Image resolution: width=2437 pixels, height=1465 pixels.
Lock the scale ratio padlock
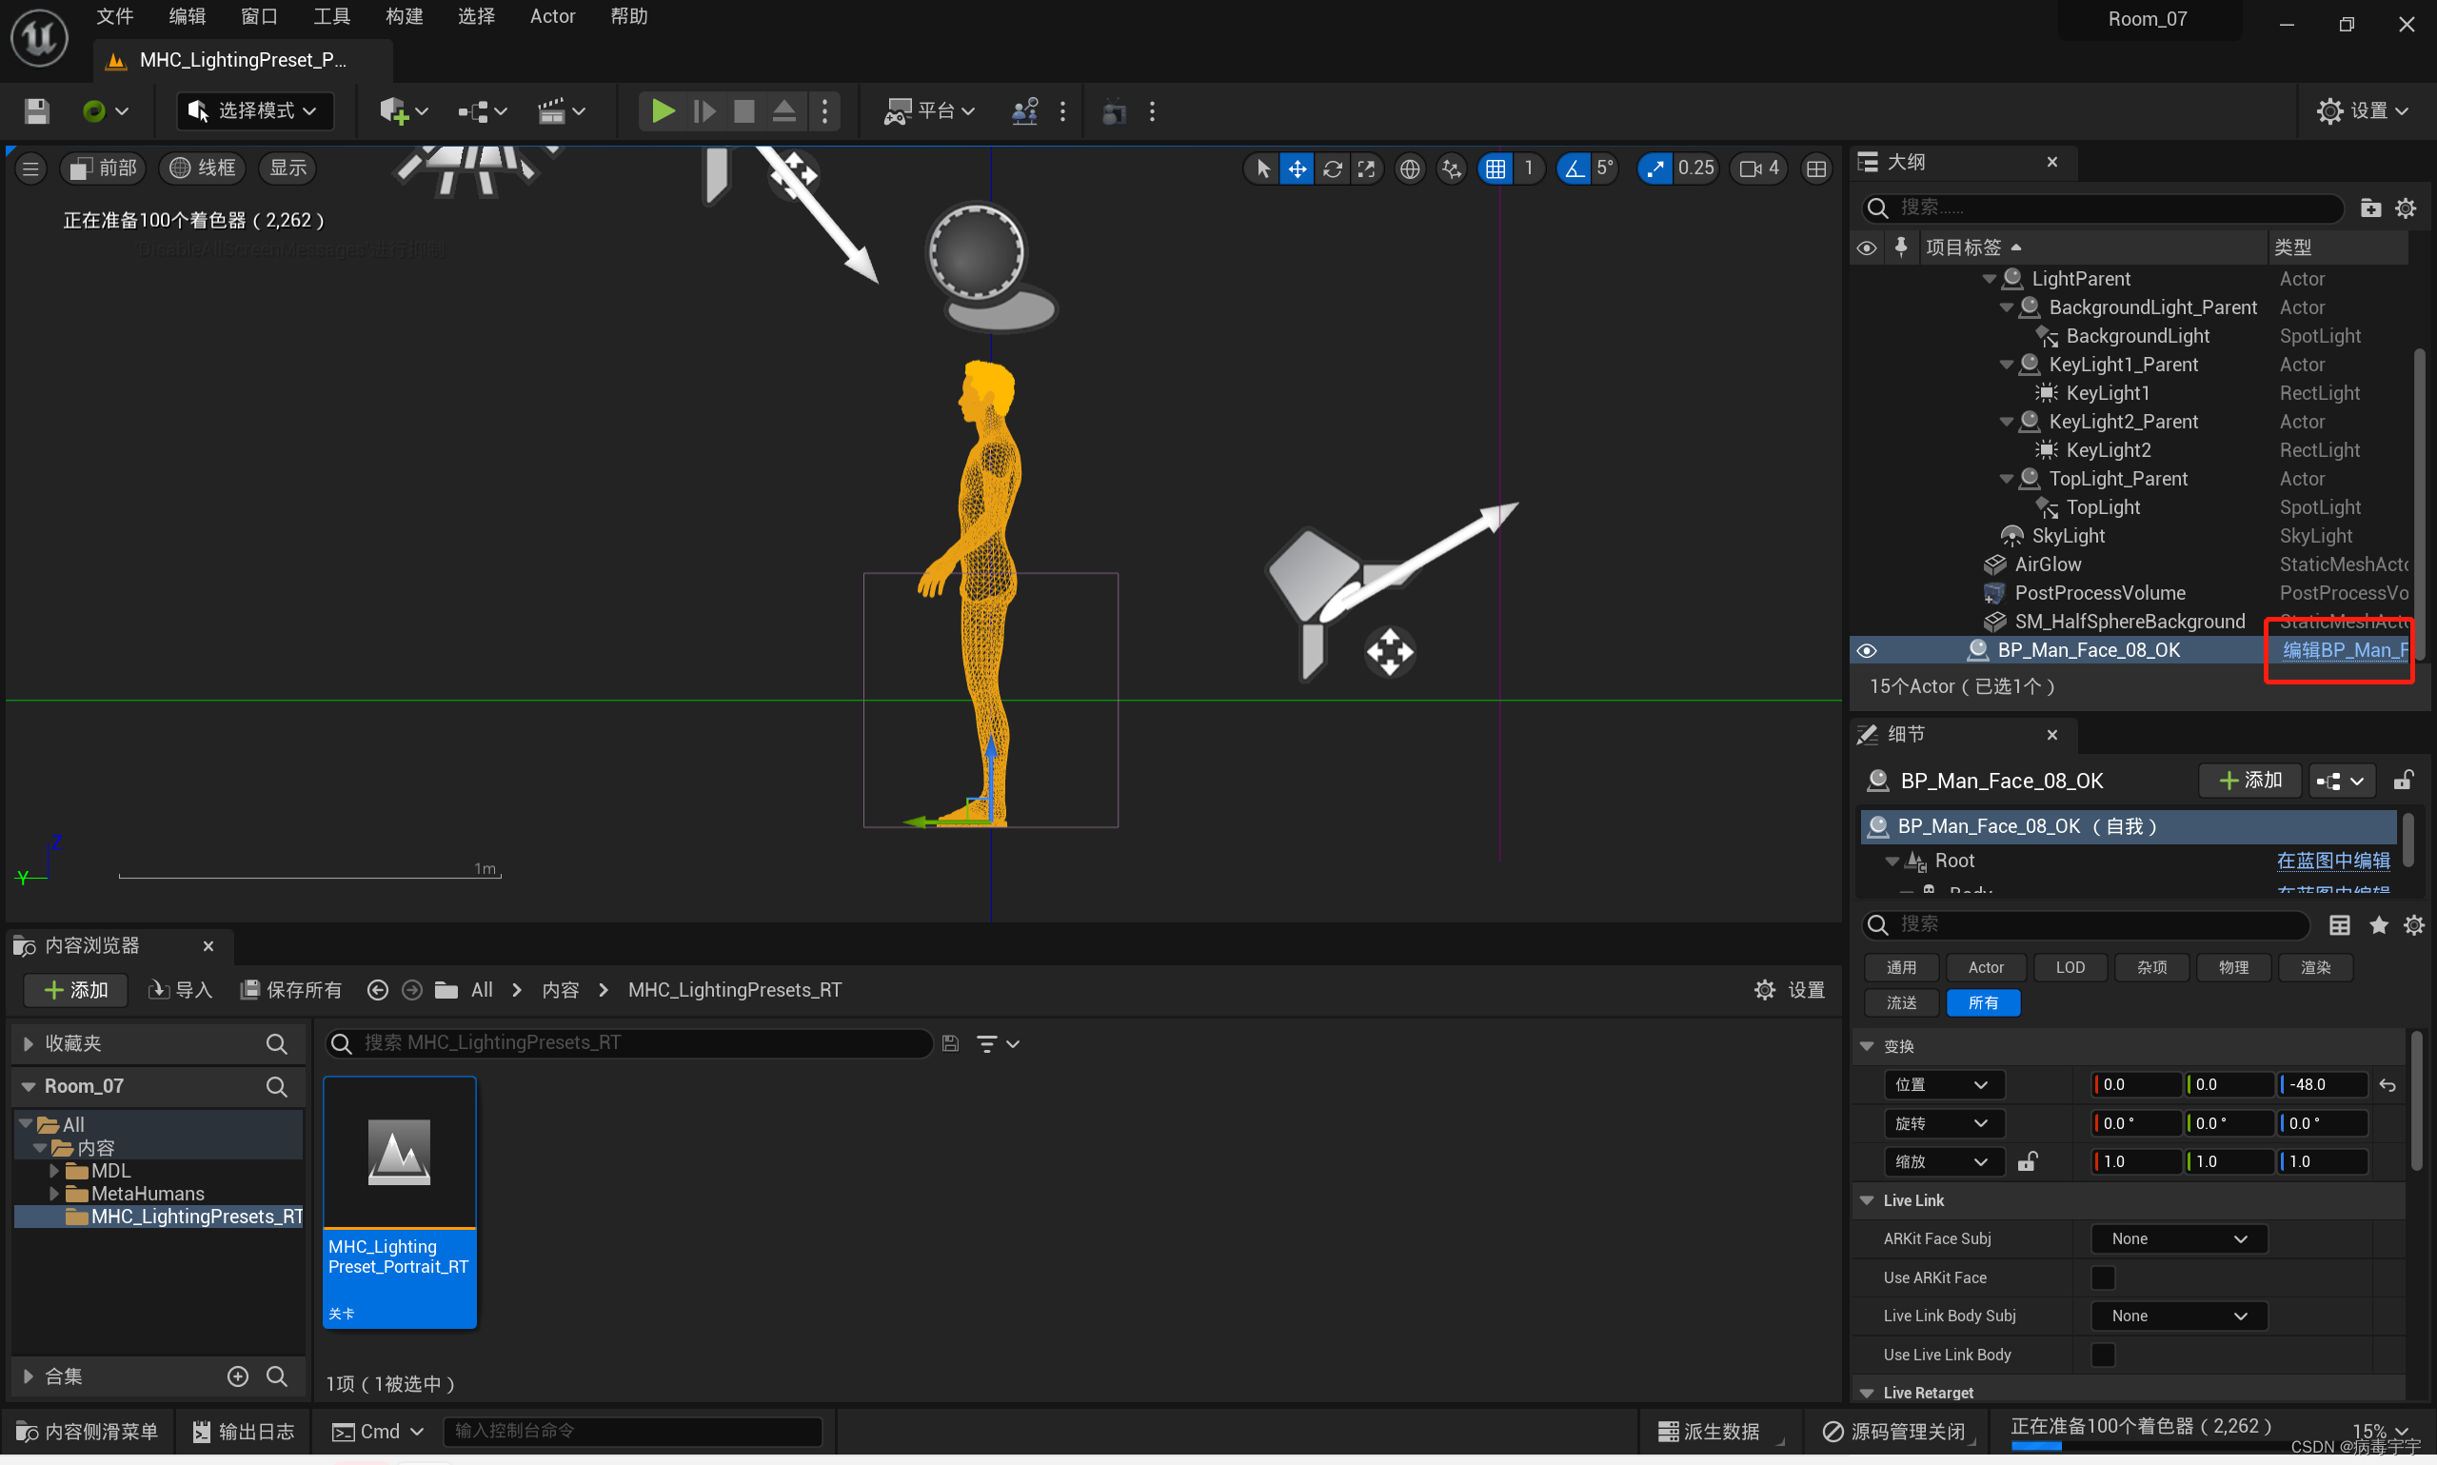[x=2027, y=1161]
